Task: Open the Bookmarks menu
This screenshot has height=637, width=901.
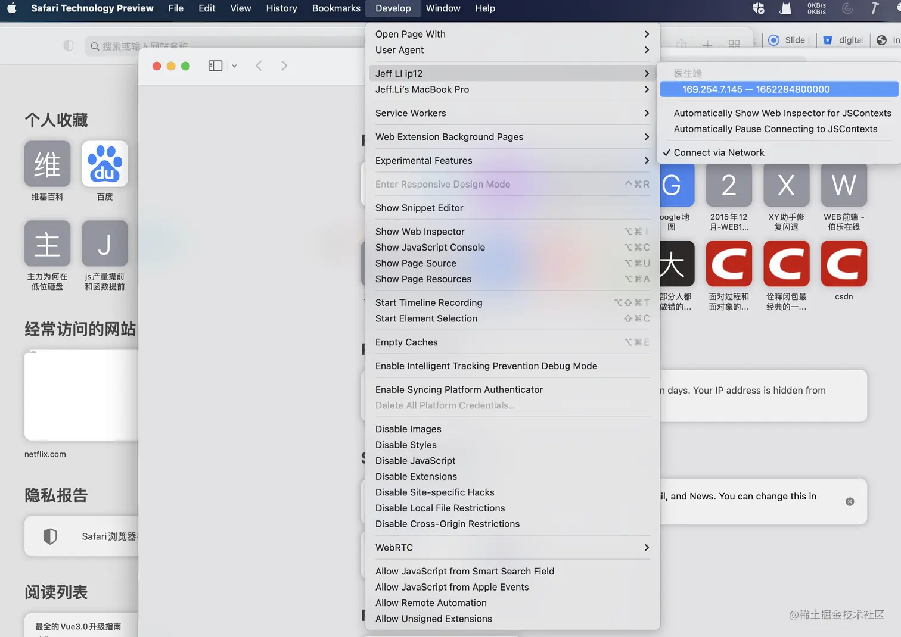Action: 336,8
